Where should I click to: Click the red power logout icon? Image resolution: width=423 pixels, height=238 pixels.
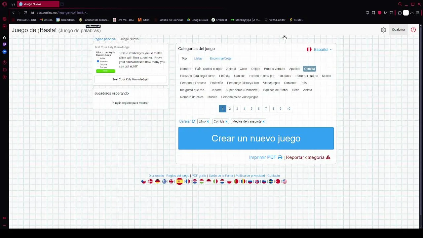tap(413, 30)
